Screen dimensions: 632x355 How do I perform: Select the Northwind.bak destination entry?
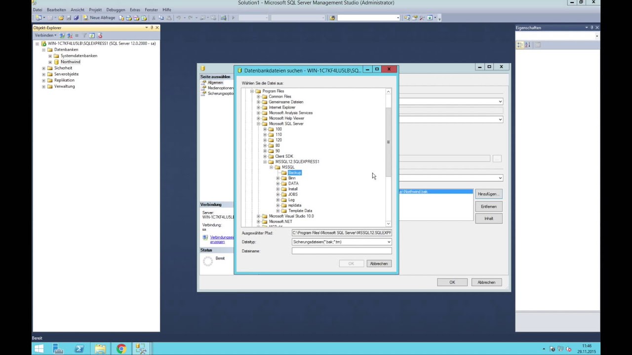click(x=435, y=191)
